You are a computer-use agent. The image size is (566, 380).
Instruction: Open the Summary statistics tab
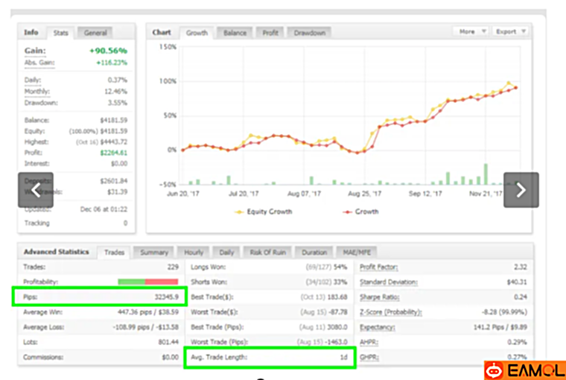[154, 253]
